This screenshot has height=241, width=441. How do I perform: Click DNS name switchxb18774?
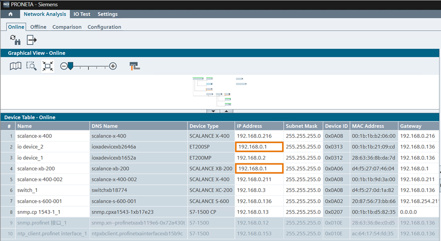tap(109, 190)
